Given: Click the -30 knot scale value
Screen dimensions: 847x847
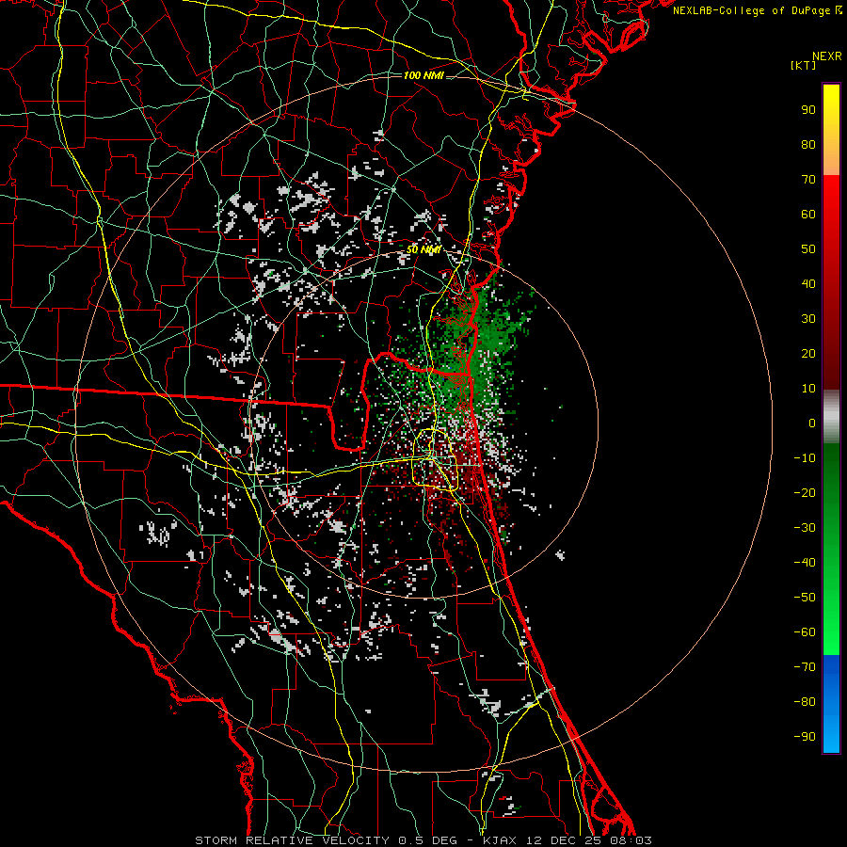Looking at the screenshot, I should pyautogui.click(x=805, y=528).
